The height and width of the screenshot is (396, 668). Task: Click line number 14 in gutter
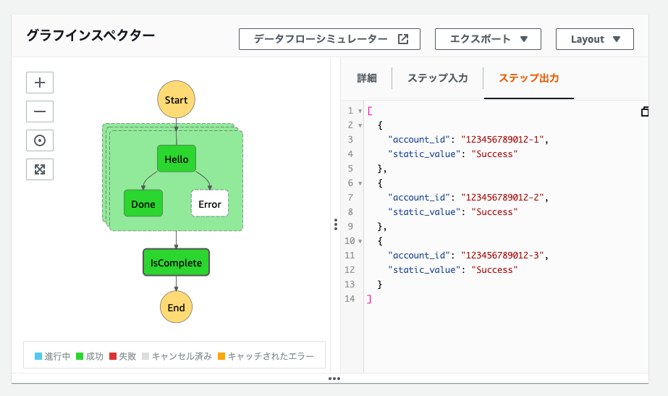pos(350,299)
